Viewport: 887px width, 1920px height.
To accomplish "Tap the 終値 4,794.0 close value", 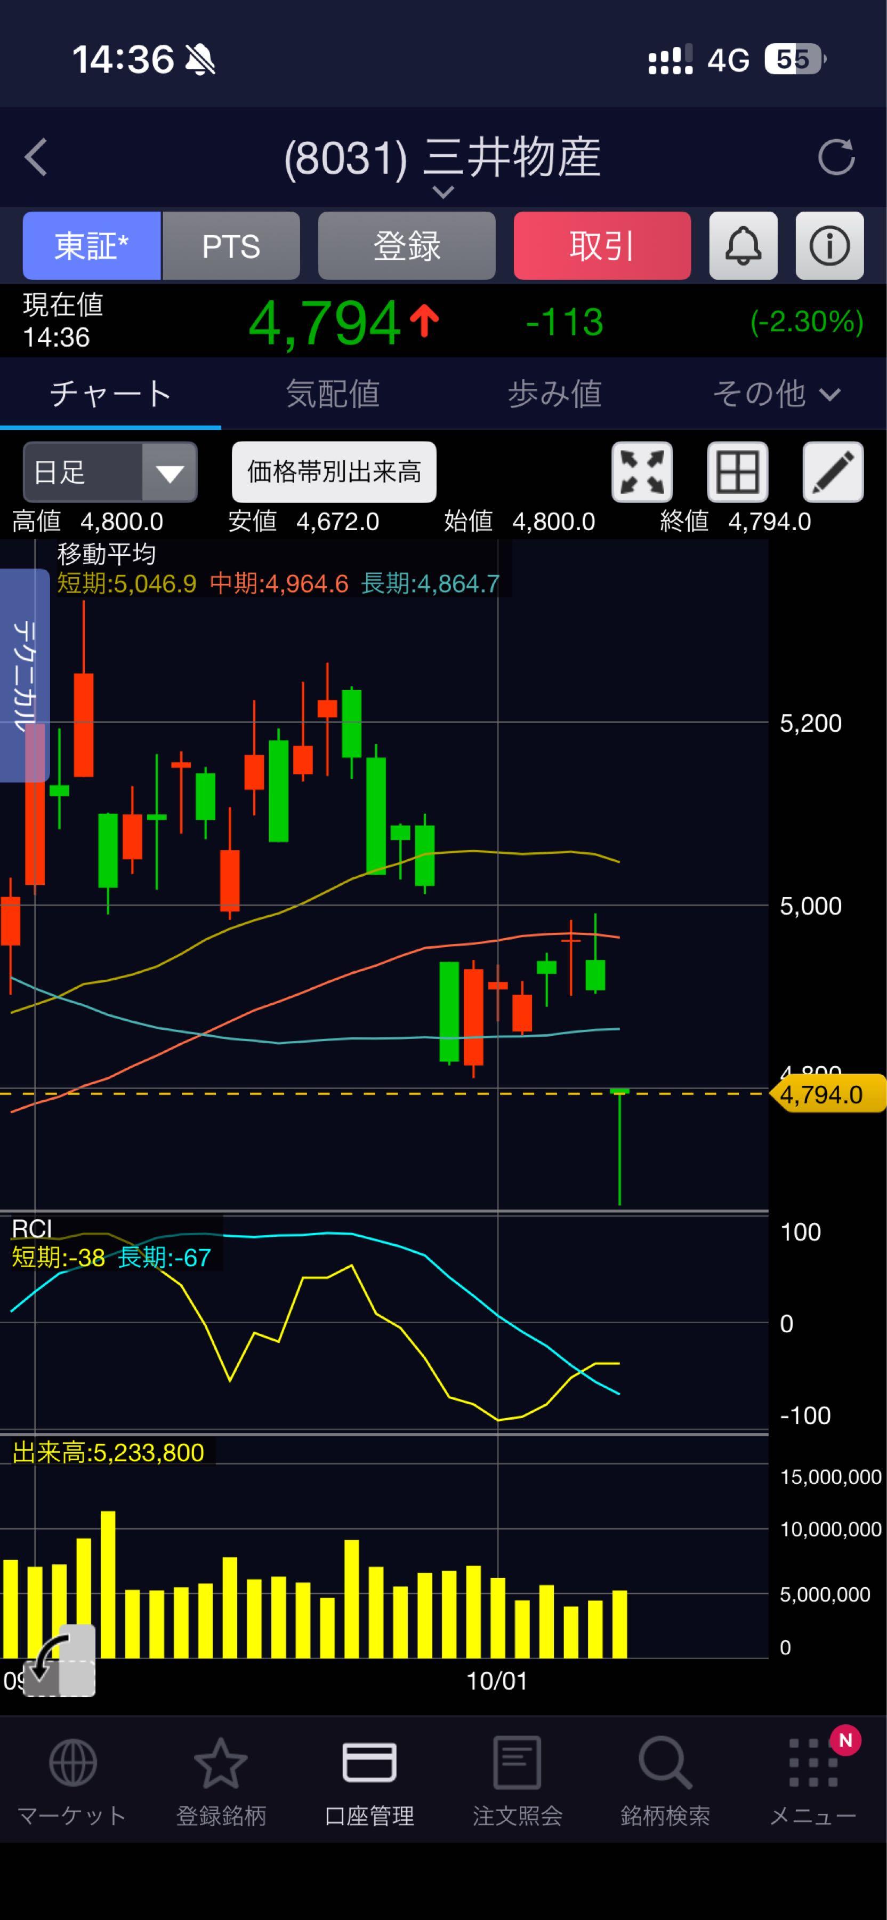I will (x=735, y=521).
